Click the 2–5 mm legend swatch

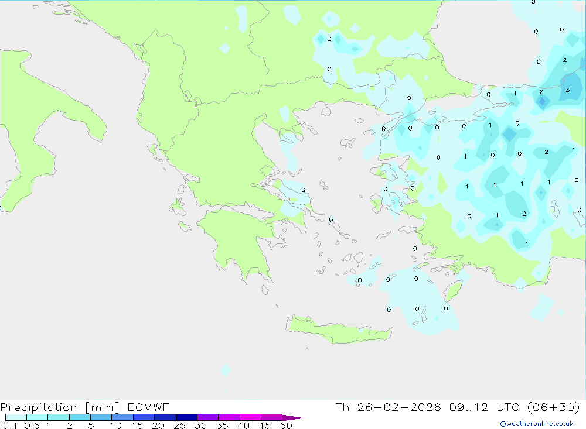[x=80, y=417]
